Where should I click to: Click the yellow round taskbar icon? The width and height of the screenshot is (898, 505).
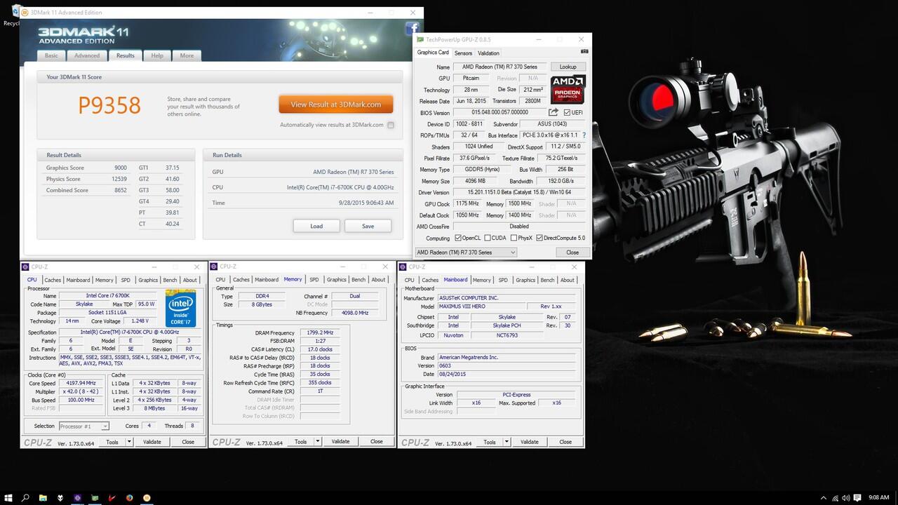pyautogui.click(x=147, y=497)
